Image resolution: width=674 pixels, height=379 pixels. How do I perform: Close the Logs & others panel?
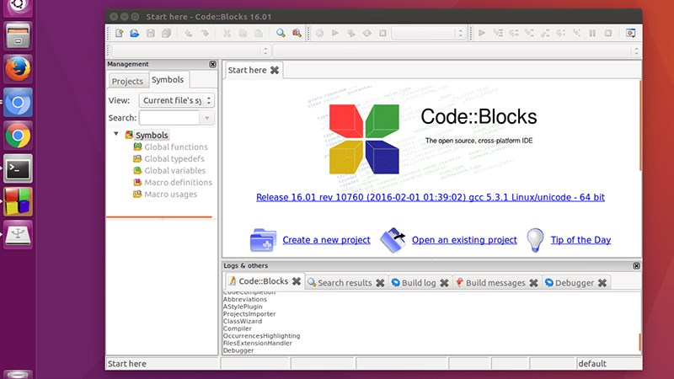pyautogui.click(x=637, y=266)
